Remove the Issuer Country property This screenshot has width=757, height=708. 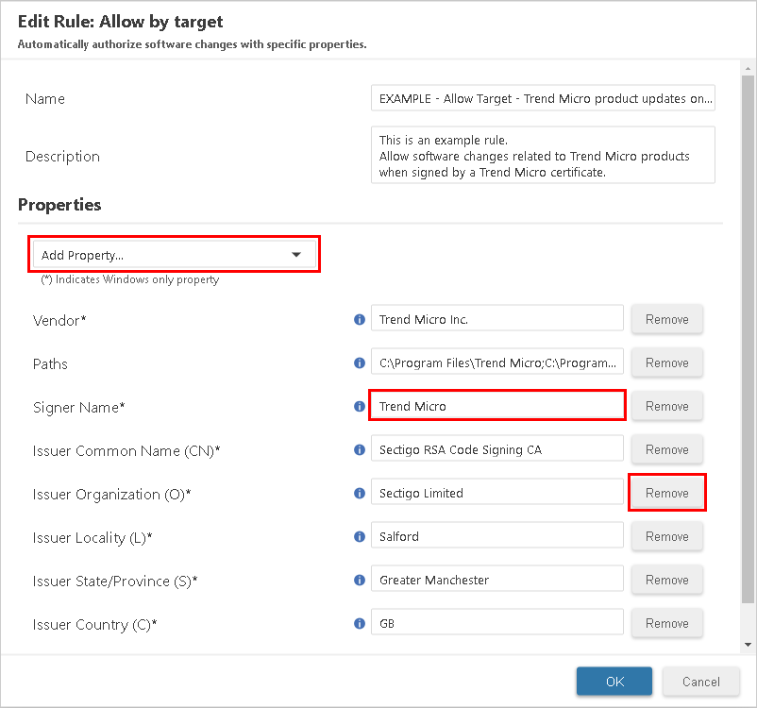click(x=666, y=623)
